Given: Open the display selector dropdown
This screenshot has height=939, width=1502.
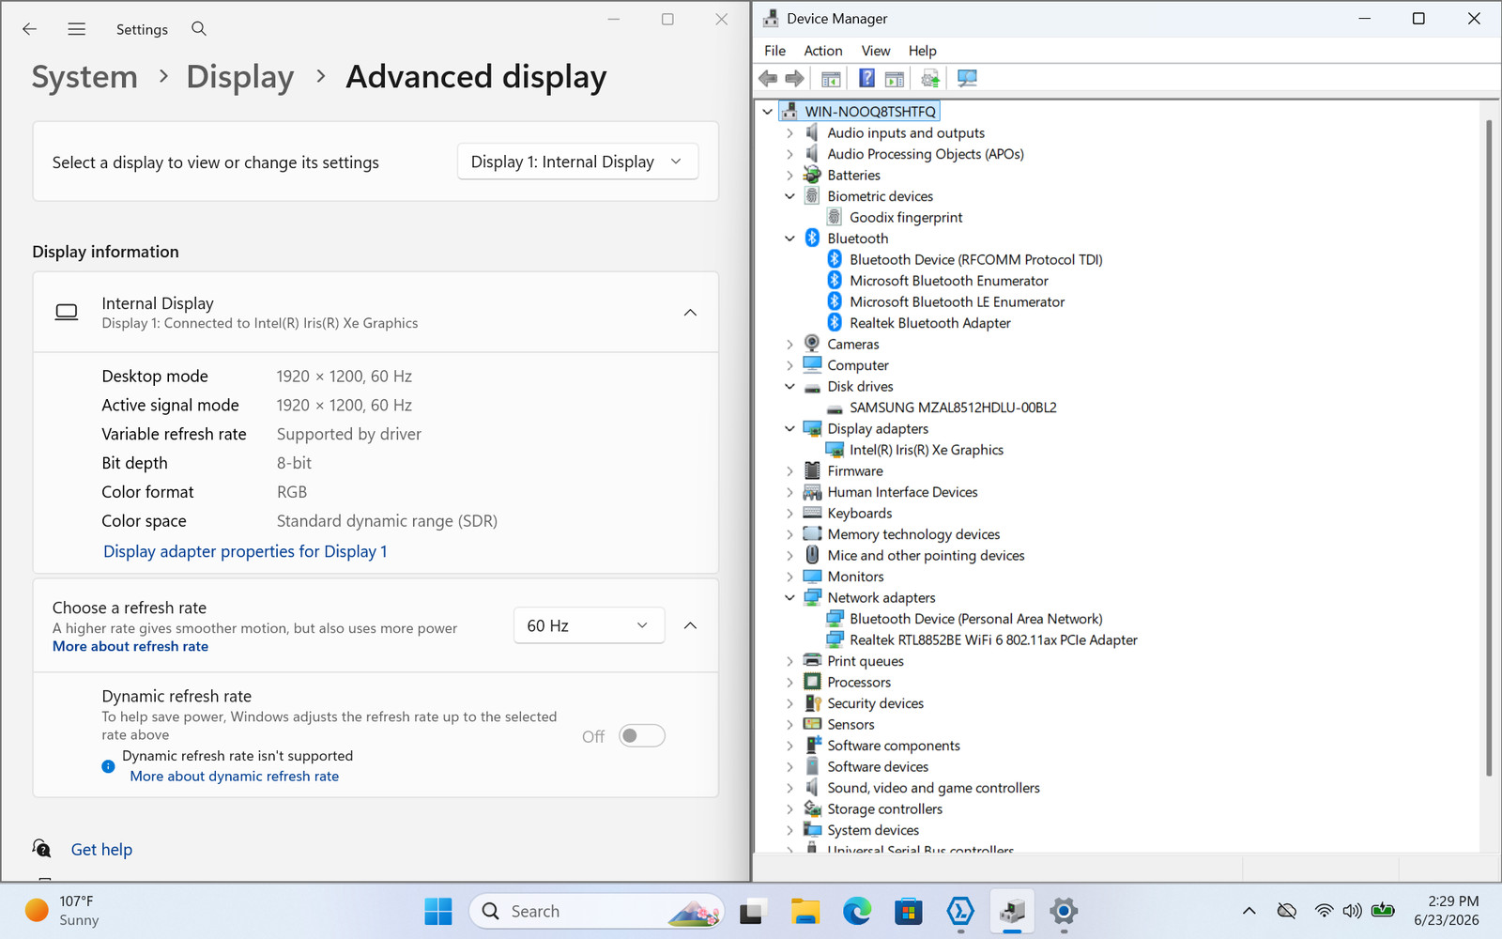Looking at the screenshot, I should [x=578, y=162].
